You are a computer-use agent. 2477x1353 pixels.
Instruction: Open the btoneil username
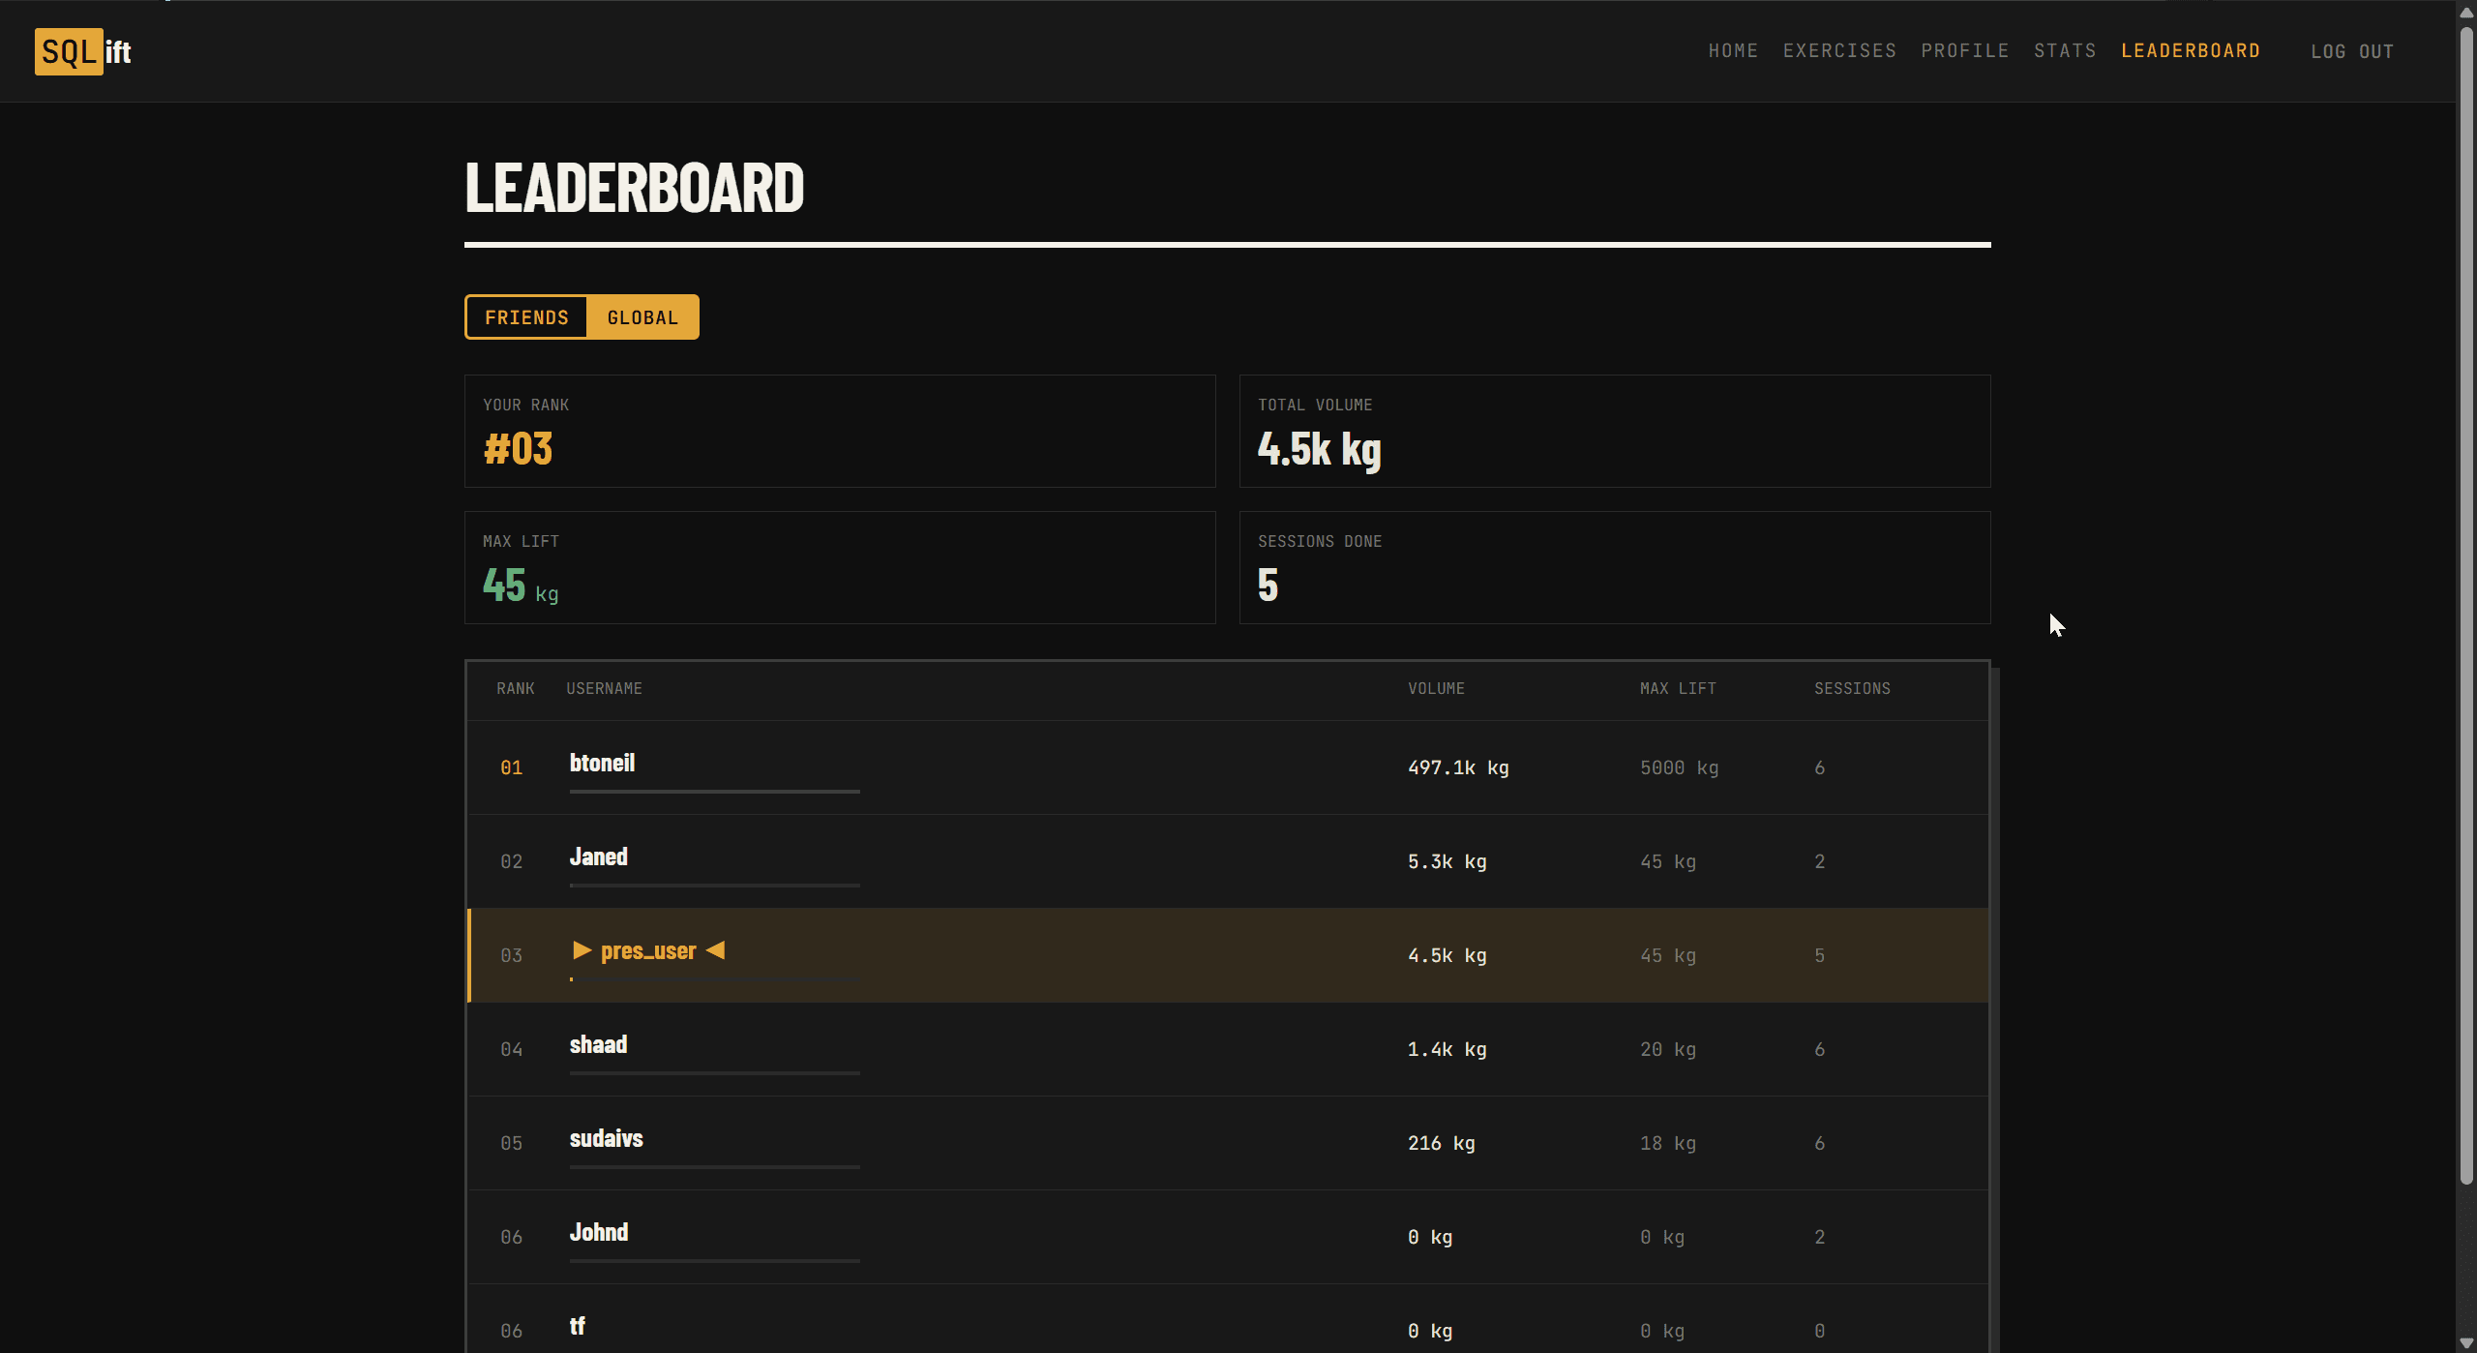click(x=602, y=763)
